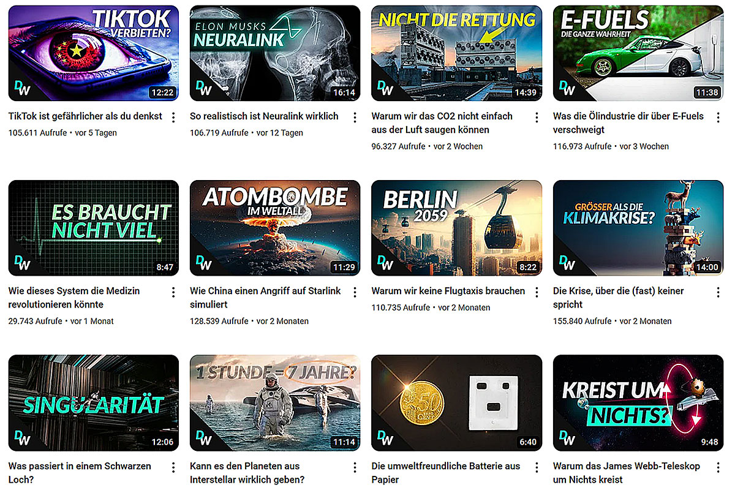Open options menu for the TikTok video
Screen dimensions: 735x490
click(173, 117)
